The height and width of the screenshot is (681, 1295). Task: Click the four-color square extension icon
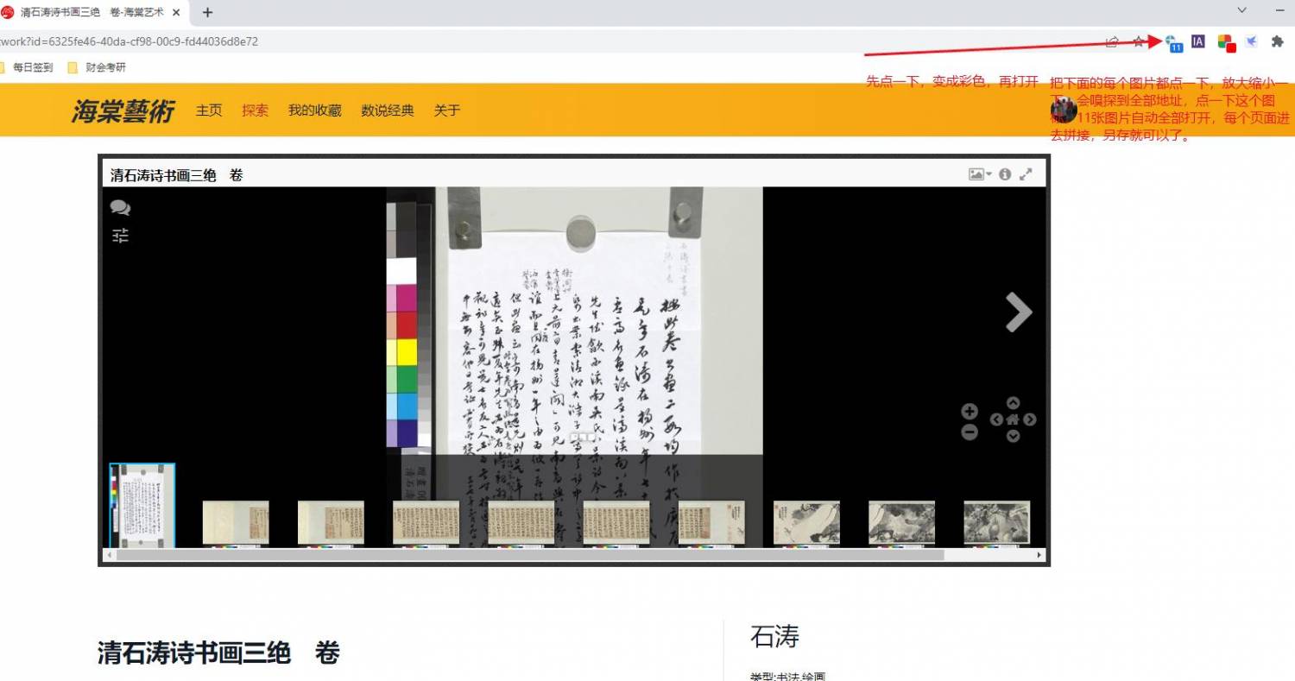1226,42
